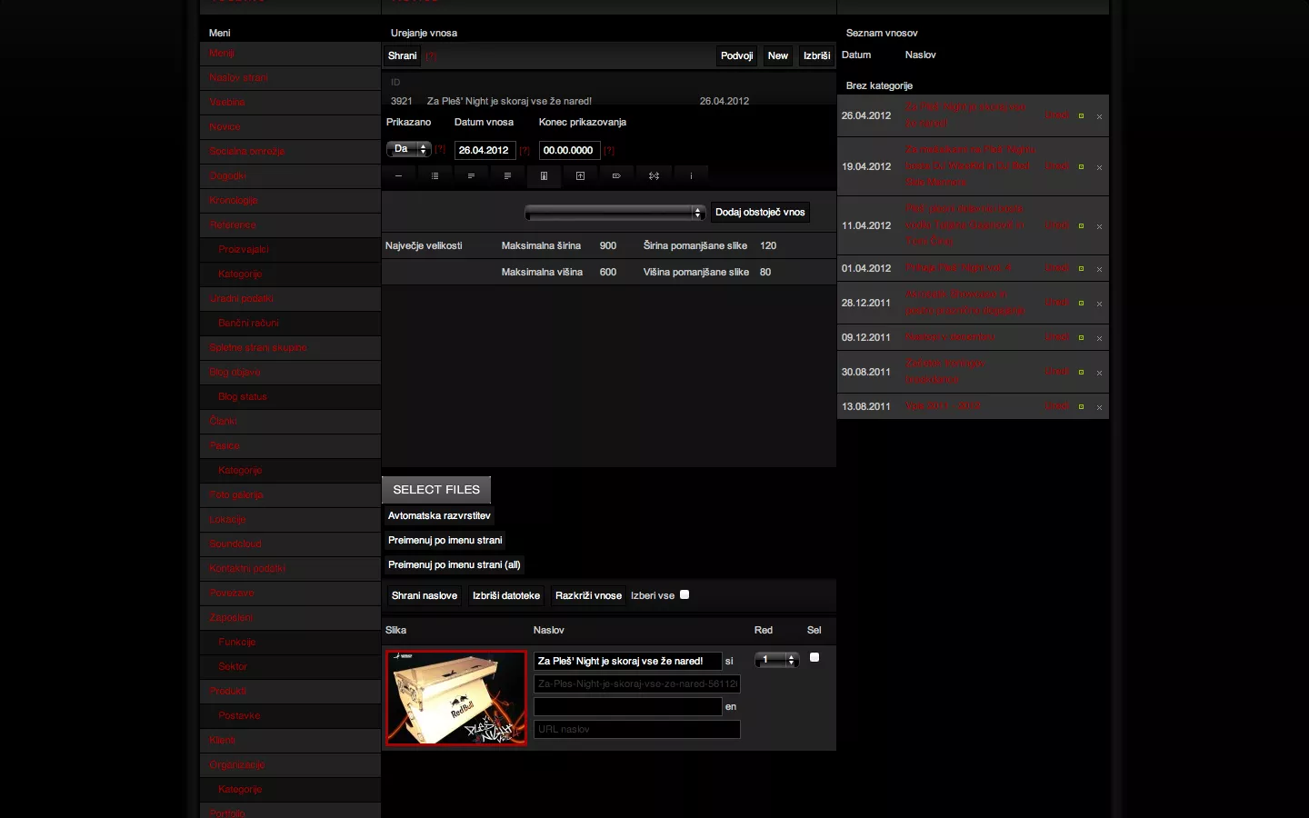Check the Sel checkbox for the image row
This screenshot has height=818, width=1309.
[x=814, y=657]
